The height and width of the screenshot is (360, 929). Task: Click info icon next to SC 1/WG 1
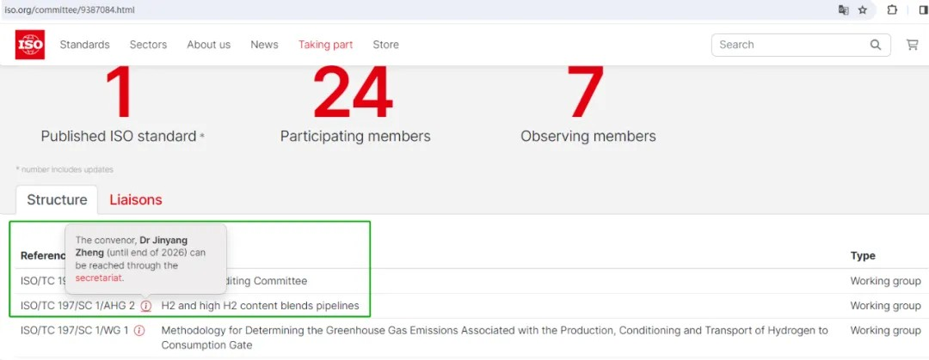[x=139, y=331]
